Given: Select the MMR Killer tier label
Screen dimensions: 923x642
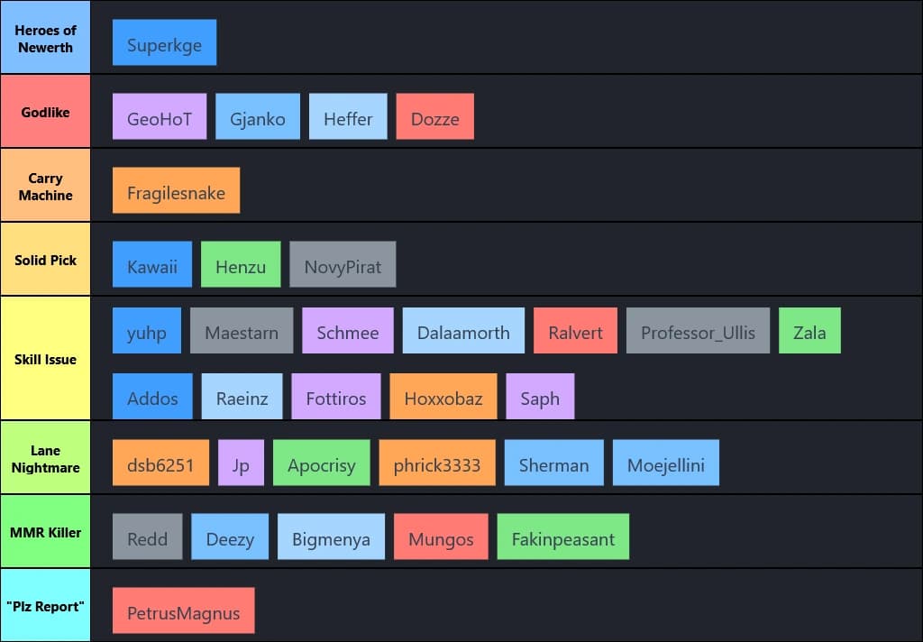Looking at the screenshot, I should (x=45, y=532).
